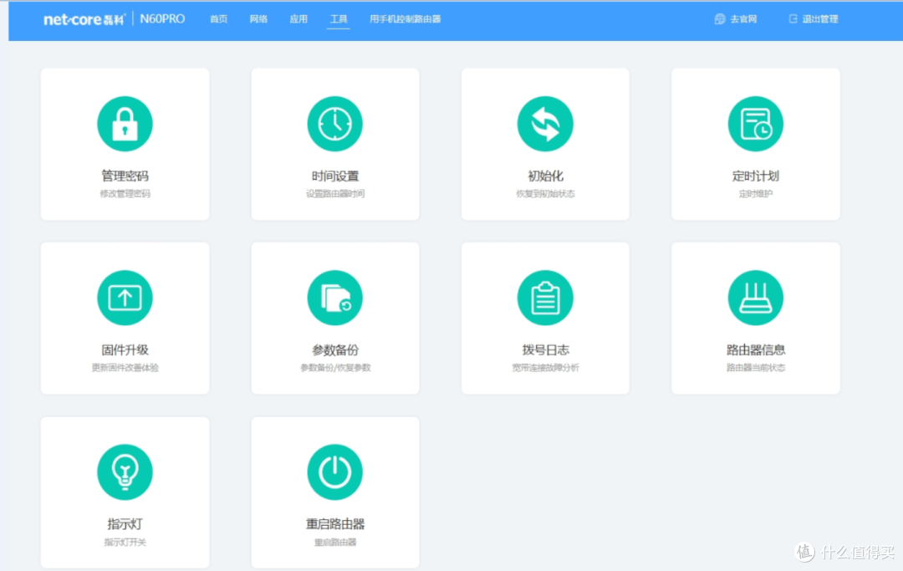Click the 固件升级 title text
Viewport: 903px width, 571px height.
pos(125,349)
